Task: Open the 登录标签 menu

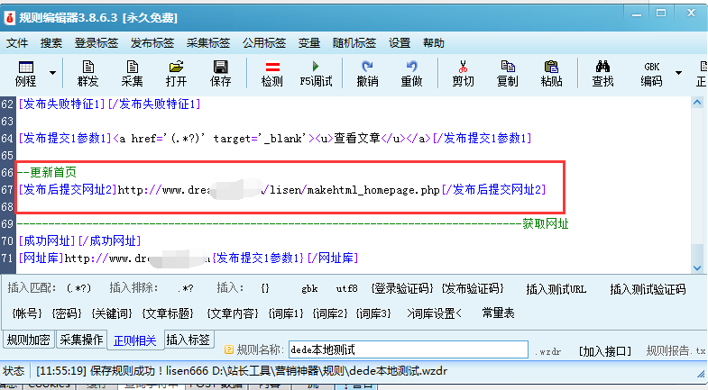Action: pos(97,43)
